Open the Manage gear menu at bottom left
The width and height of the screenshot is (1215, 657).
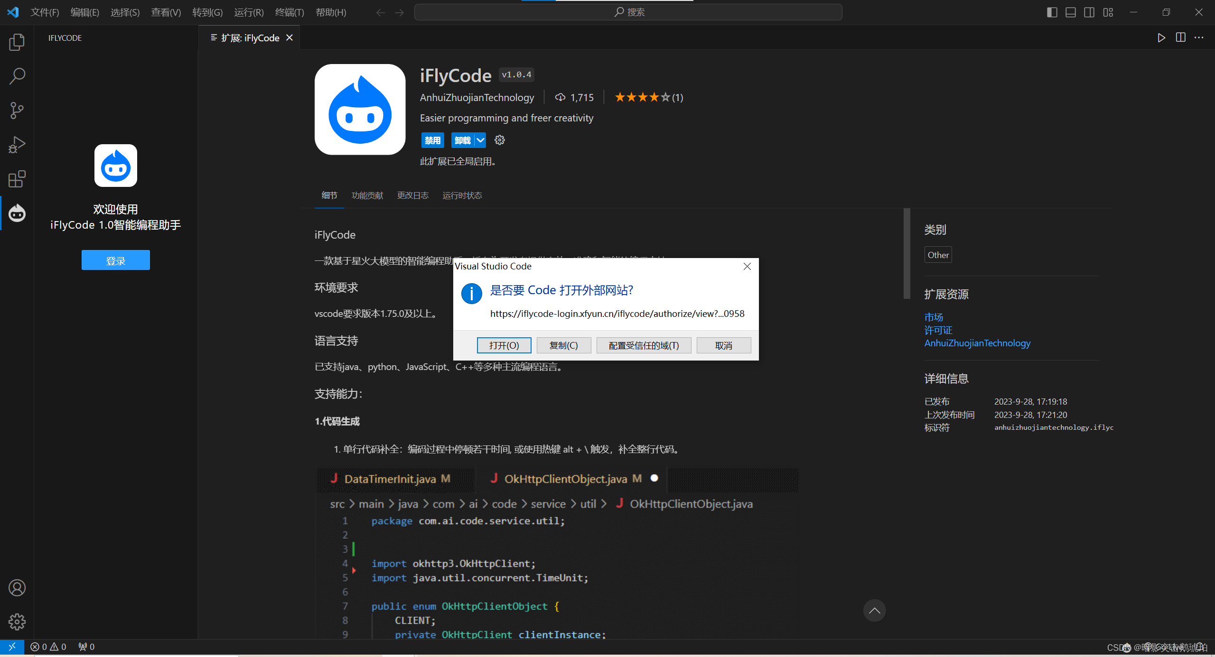tap(17, 621)
